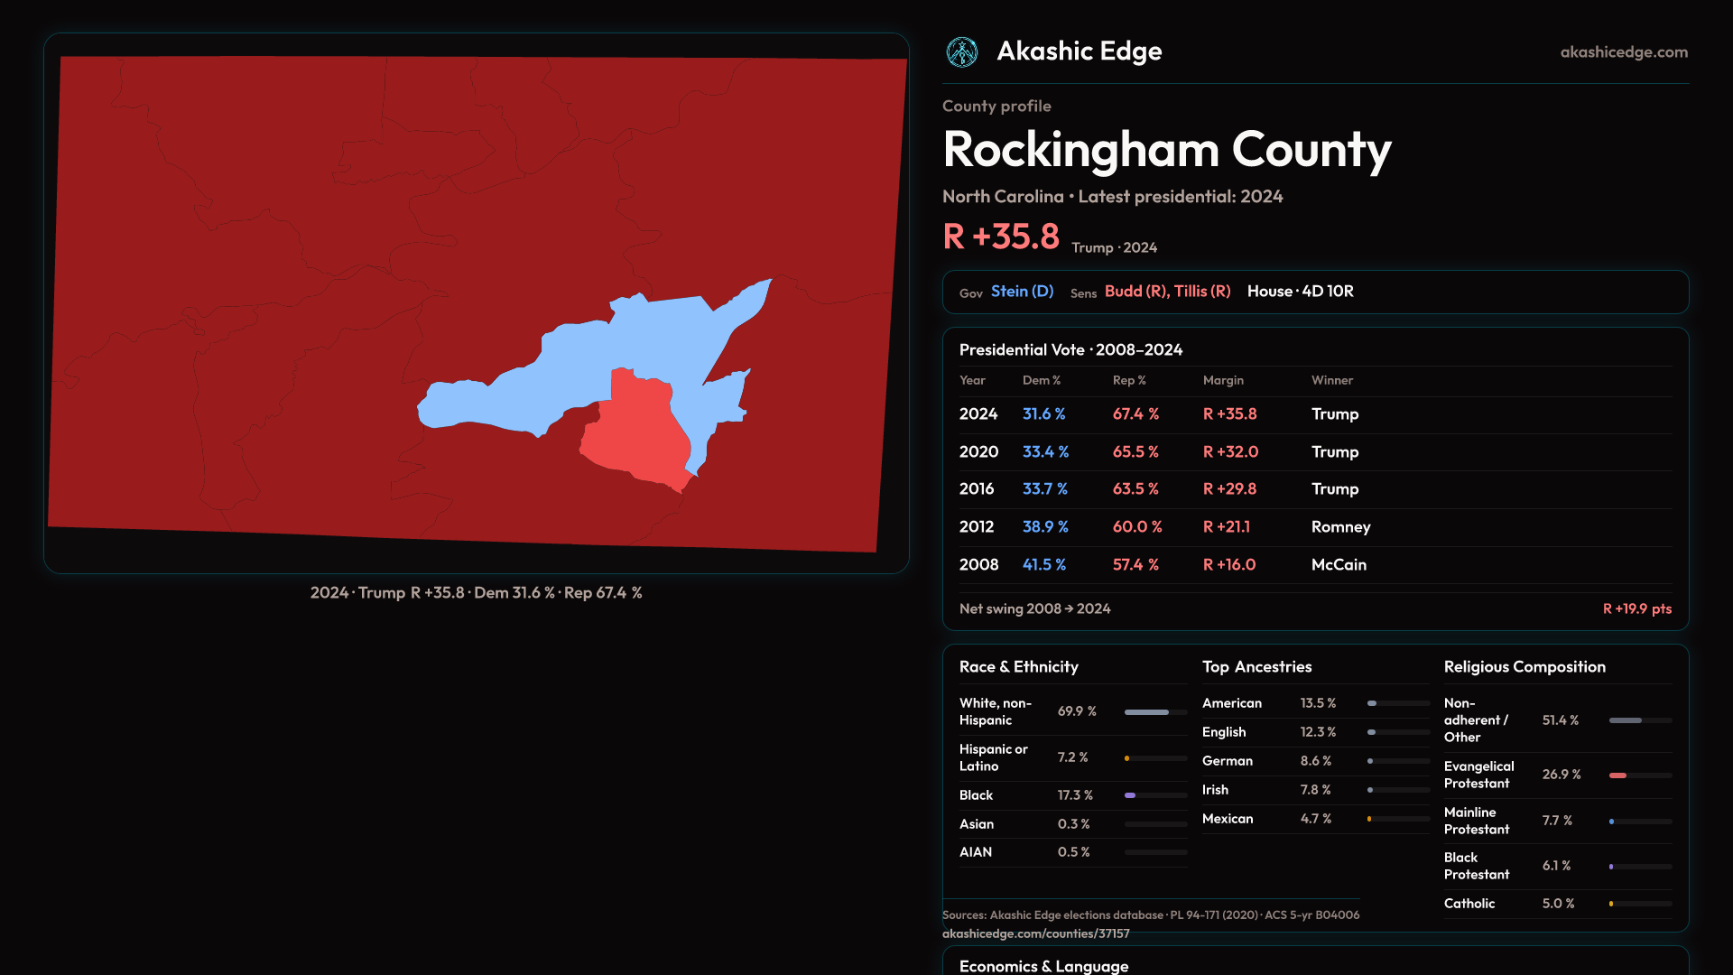Open the akashicedge.com/counties/37157 source link
The height and width of the screenshot is (975, 1733).
1035,933
